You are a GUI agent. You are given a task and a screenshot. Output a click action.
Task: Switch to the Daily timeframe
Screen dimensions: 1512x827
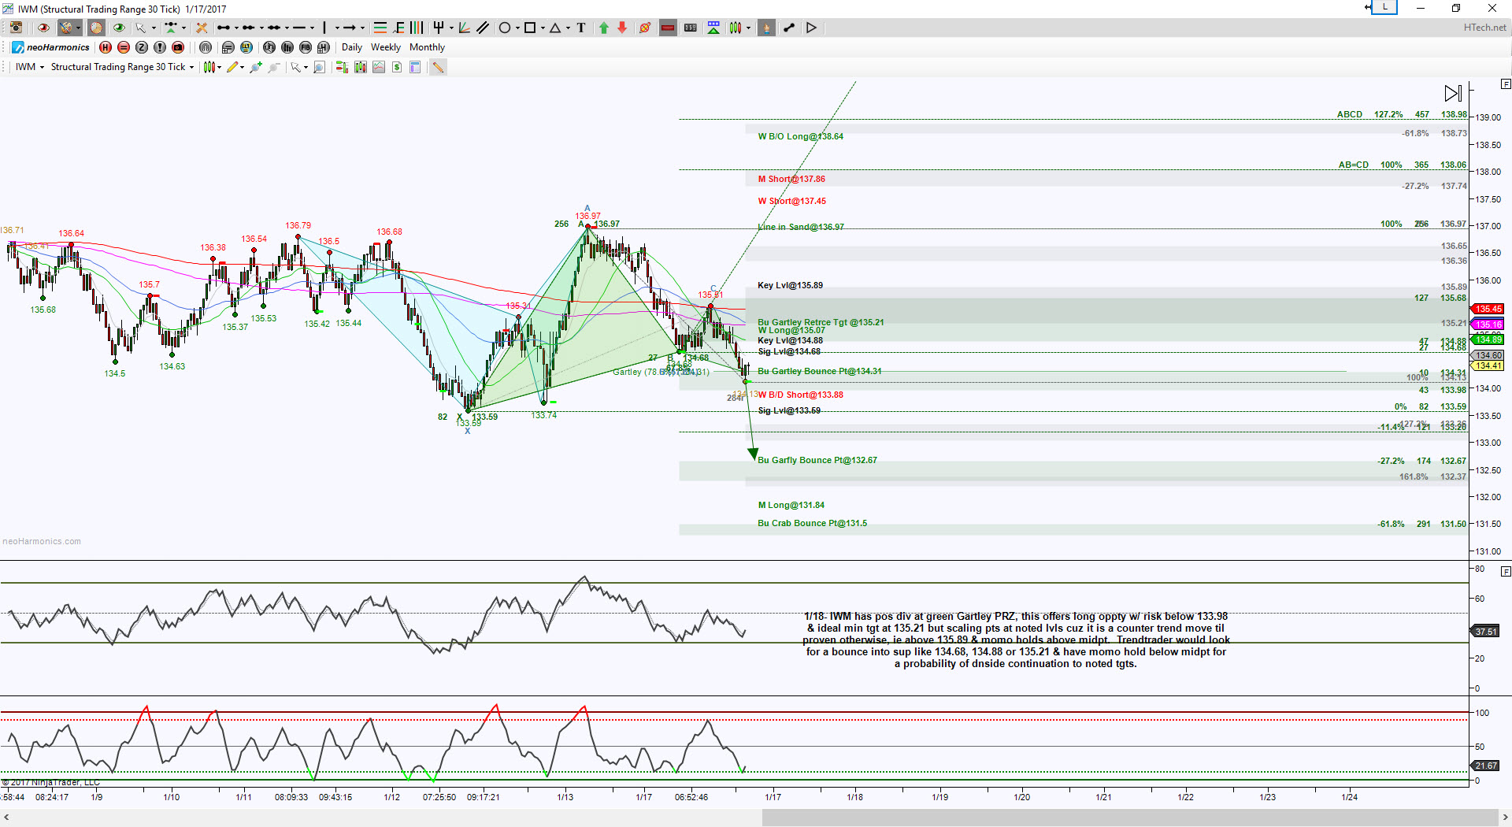pyautogui.click(x=352, y=47)
